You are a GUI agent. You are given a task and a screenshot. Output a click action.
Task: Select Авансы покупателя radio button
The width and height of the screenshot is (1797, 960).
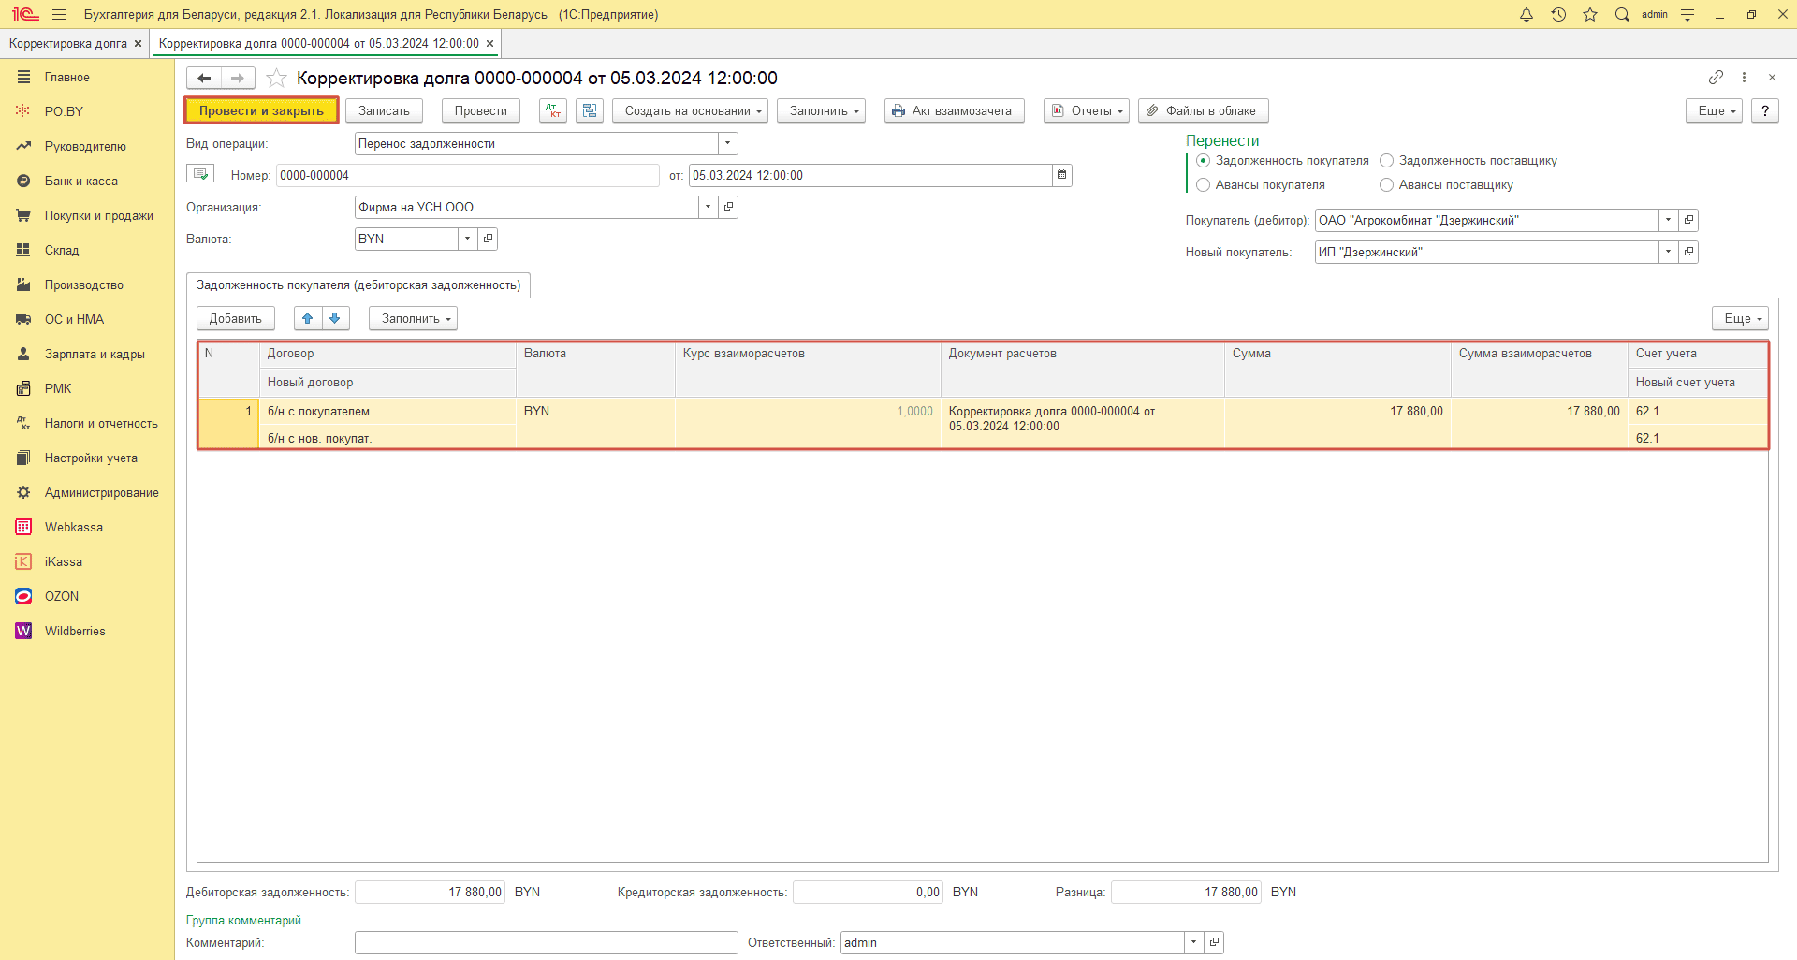pyautogui.click(x=1204, y=185)
